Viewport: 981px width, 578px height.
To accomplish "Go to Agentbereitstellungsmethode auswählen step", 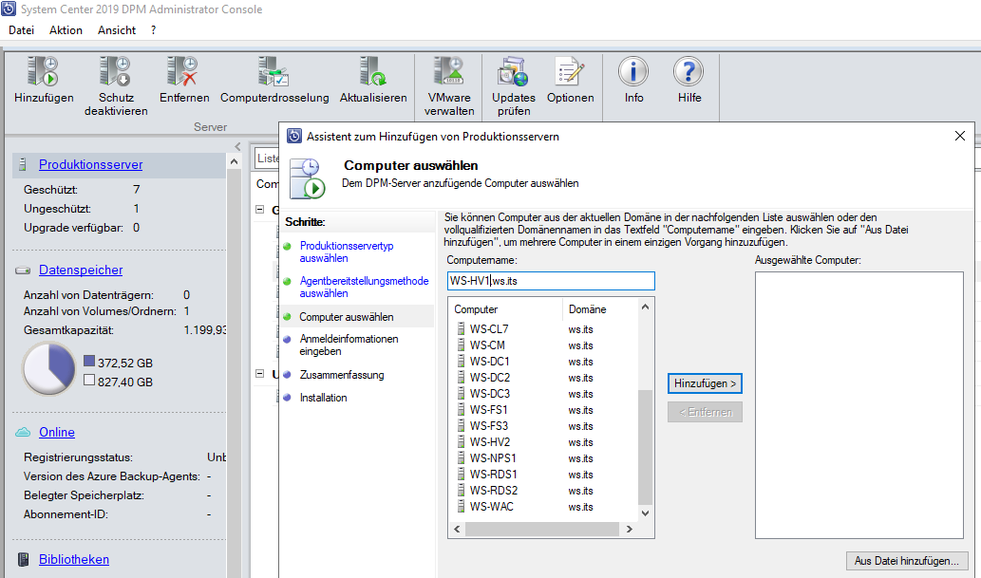I will point(364,288).
